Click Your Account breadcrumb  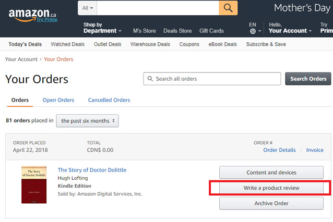click(x=21, y=59)
